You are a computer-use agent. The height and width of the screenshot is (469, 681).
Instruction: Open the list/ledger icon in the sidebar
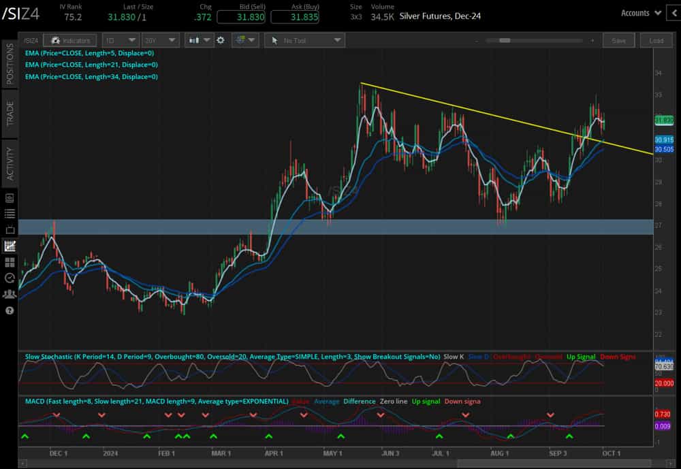(x=9, y=213)
